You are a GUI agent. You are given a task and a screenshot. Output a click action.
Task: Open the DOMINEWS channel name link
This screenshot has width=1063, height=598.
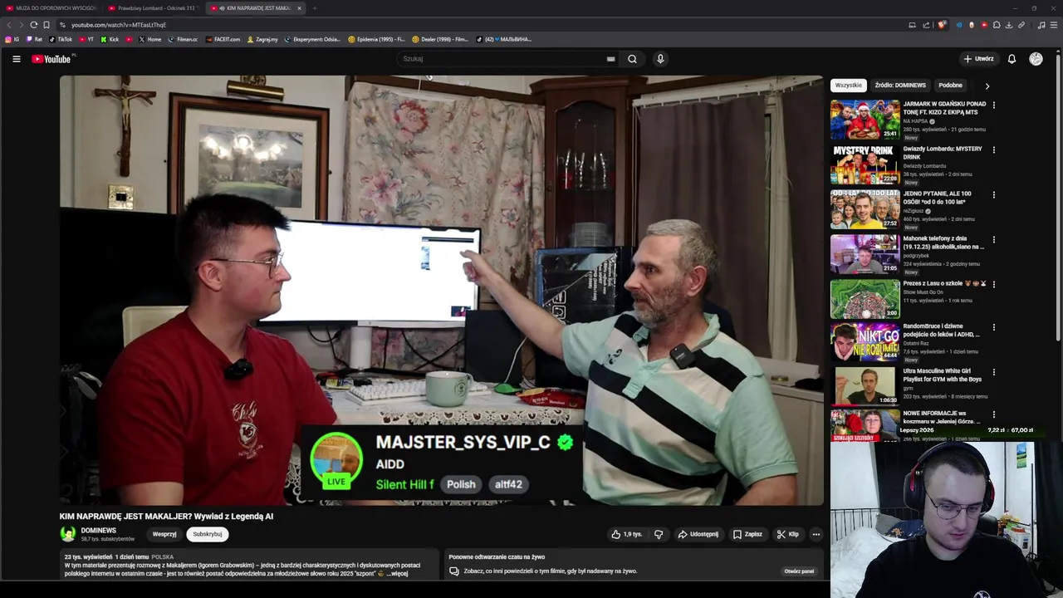98,531
